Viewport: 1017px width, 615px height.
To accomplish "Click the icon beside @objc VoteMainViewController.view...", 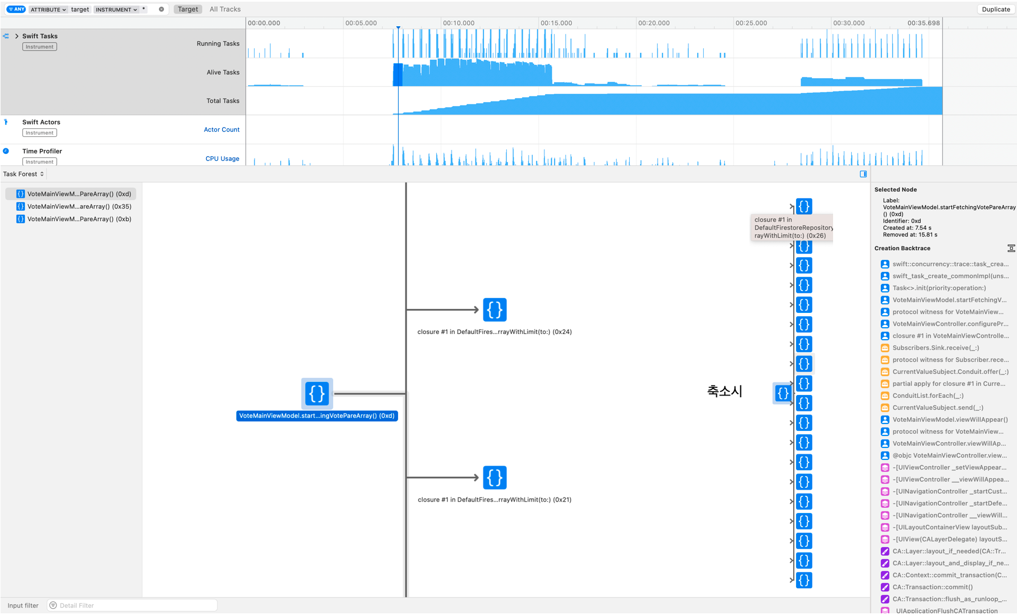I will [x=885, y=455].
